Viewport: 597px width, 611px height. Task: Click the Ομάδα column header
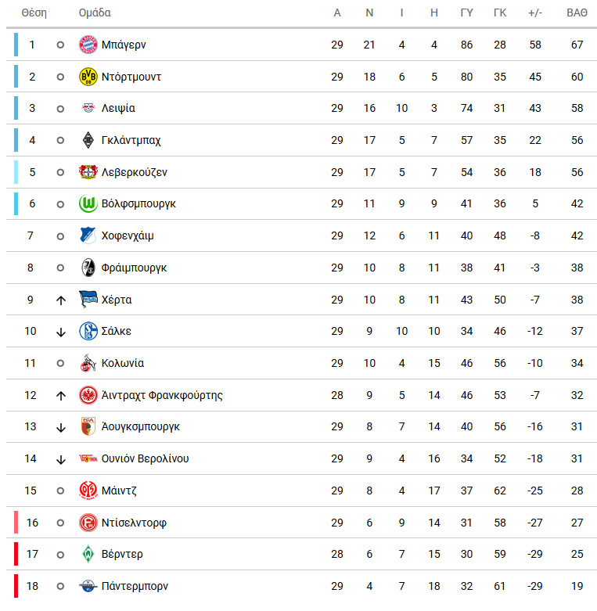pyautogui.click(x=95, y=13)
